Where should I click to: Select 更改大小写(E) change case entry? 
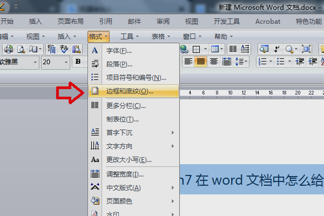[x=133, y=160]
